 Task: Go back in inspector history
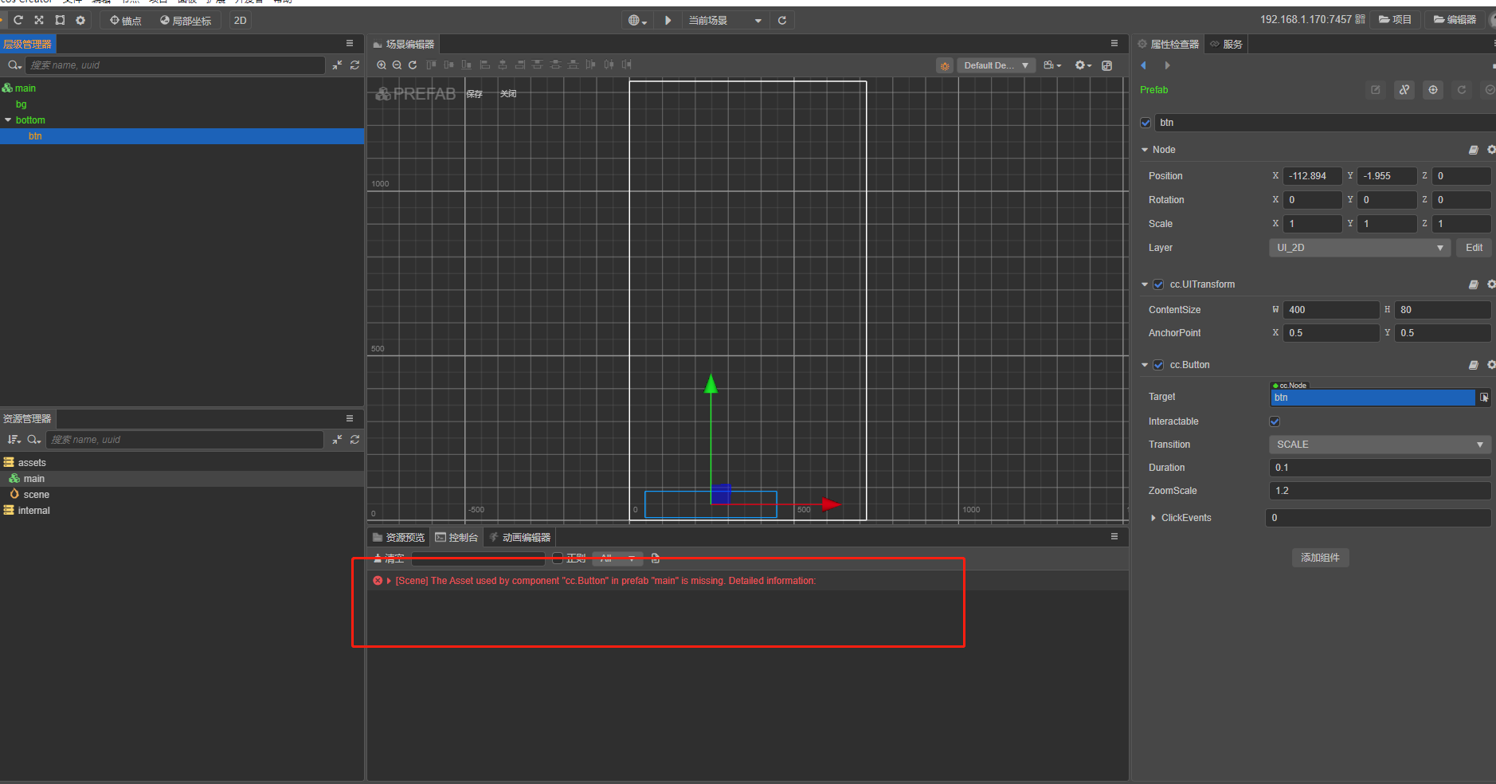[1144, 65]
